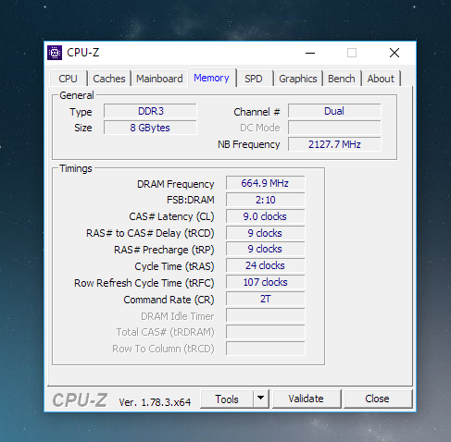
Task: Click the tRCD value 9 clocks
Action: (x=266, y=233)
